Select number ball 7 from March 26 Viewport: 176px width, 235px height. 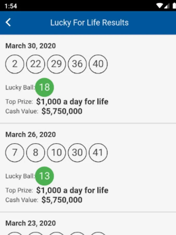(x=15, y=153)
